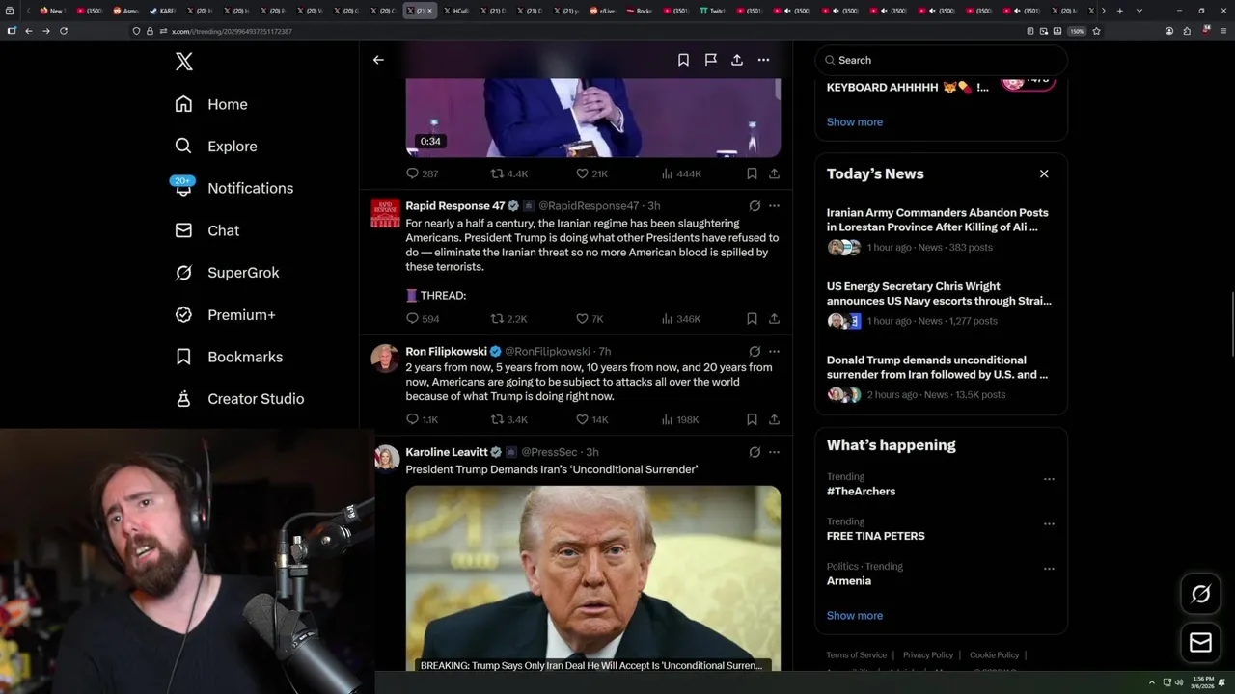Open Bookmarks in sidebar
Screen dimensions: 1235x694
pyautogui.click(x=229, y=357)
